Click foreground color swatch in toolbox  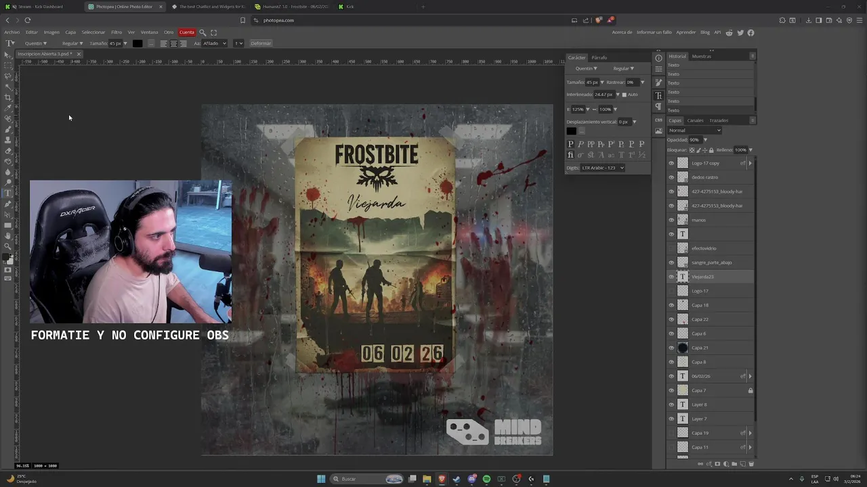point(6,257)
